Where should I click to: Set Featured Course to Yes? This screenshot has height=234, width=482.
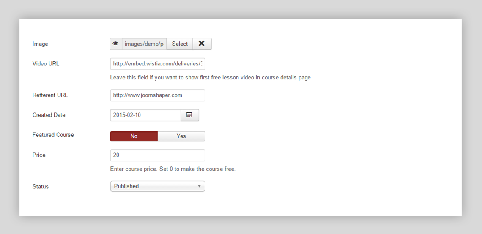(x=181, y=136)
